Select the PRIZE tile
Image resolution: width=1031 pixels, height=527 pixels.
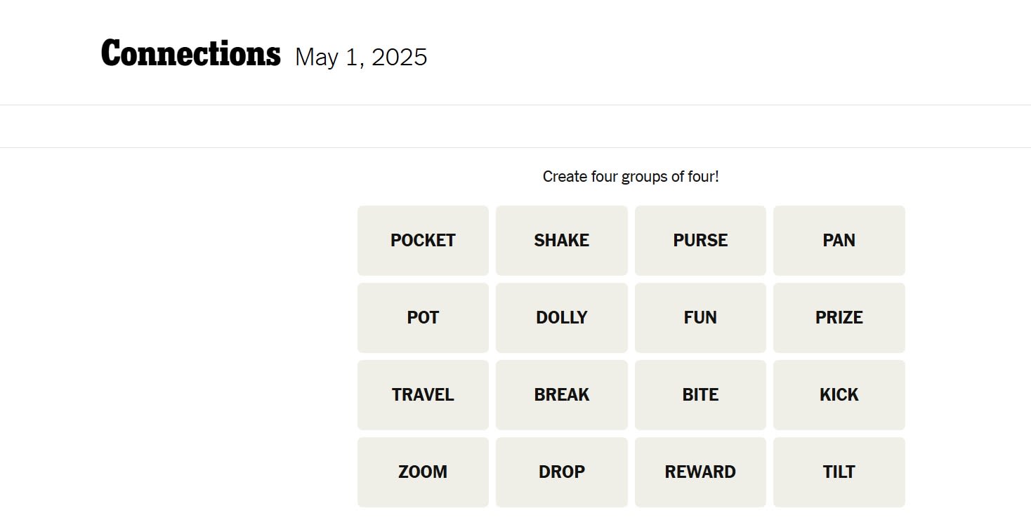pyautogui.click(x=839, y=317)
